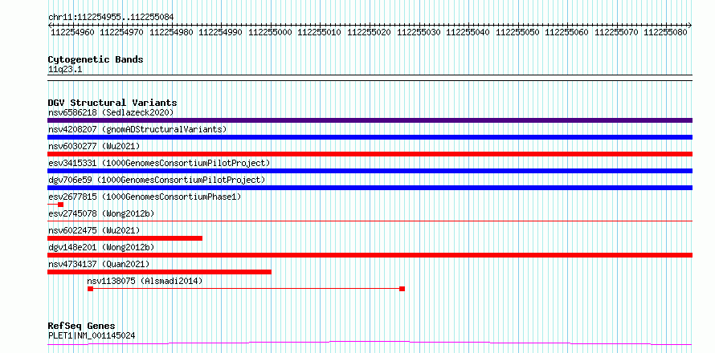Click left red end block of nsv1138075
This screenshot has width=715, height=353.
pos(90,289)
